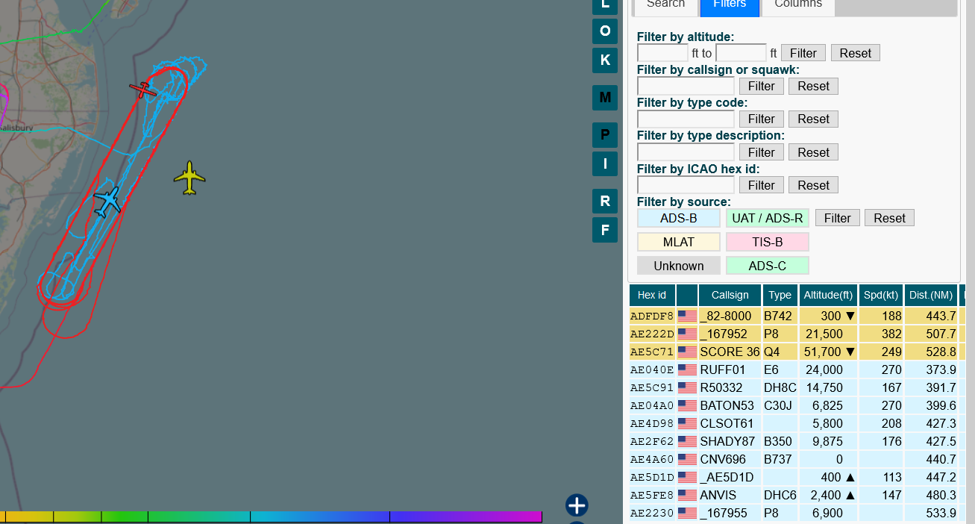Click the type description input field
Screen dimensions: 975x524
686,152
